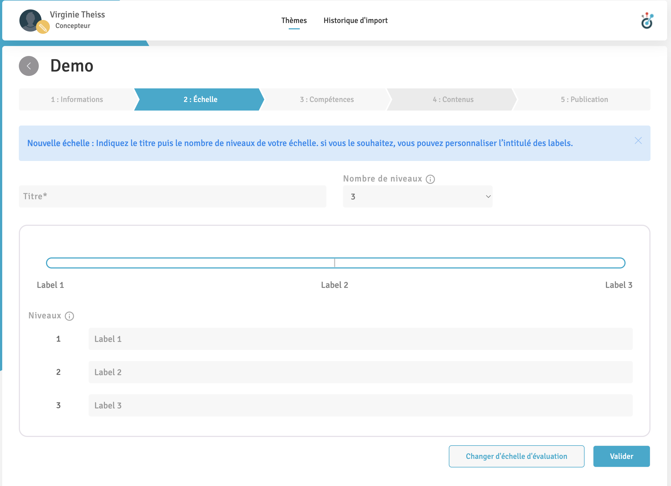Click info icon next to Nombre de niveaux

(430, 179)
